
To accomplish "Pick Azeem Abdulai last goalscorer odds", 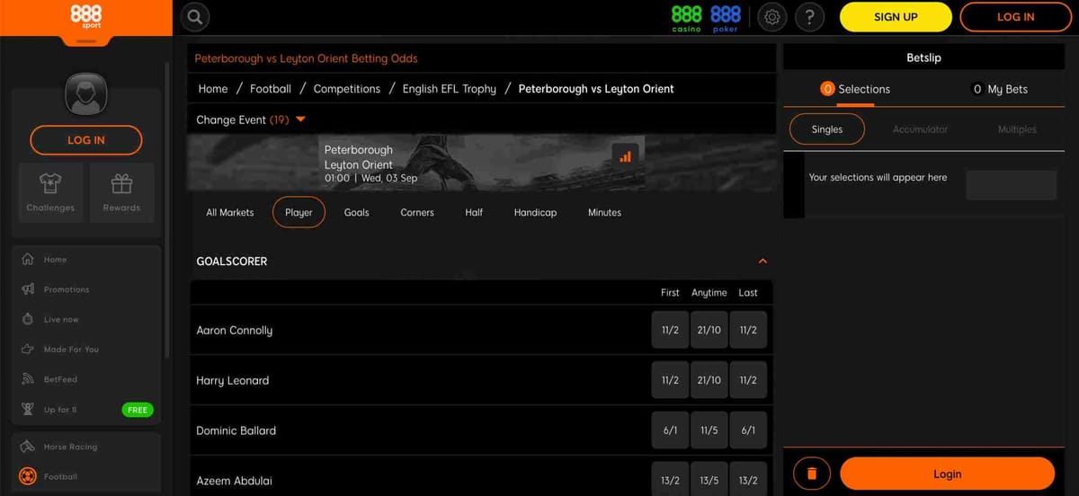I will coord(748,480).
